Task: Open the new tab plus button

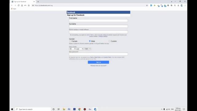Action: (38, 2)
